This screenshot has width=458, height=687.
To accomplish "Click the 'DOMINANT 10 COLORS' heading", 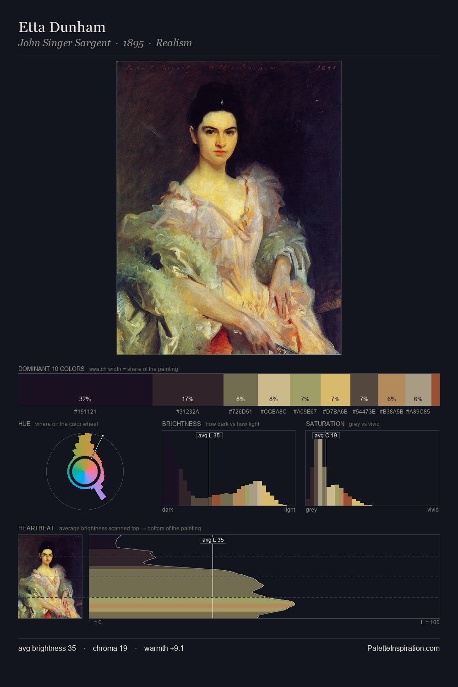I will (x=51, y=369).
